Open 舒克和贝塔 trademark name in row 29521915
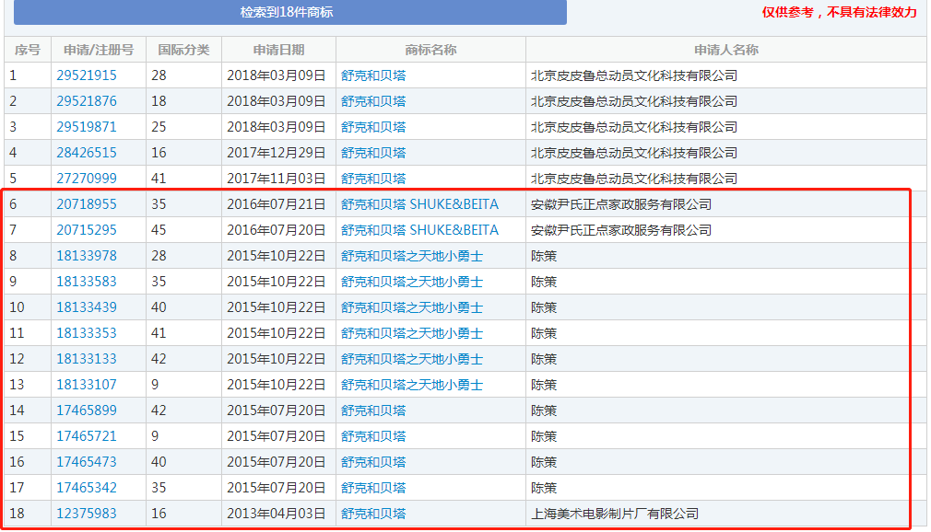This screenshot has height=532, width=931. point(373,75)
